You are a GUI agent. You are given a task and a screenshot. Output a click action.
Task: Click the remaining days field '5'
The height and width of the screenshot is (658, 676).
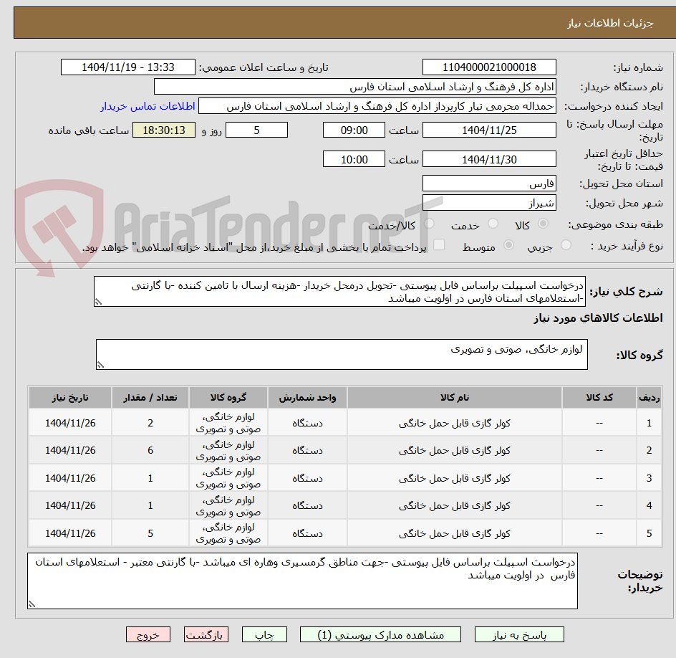256,130
